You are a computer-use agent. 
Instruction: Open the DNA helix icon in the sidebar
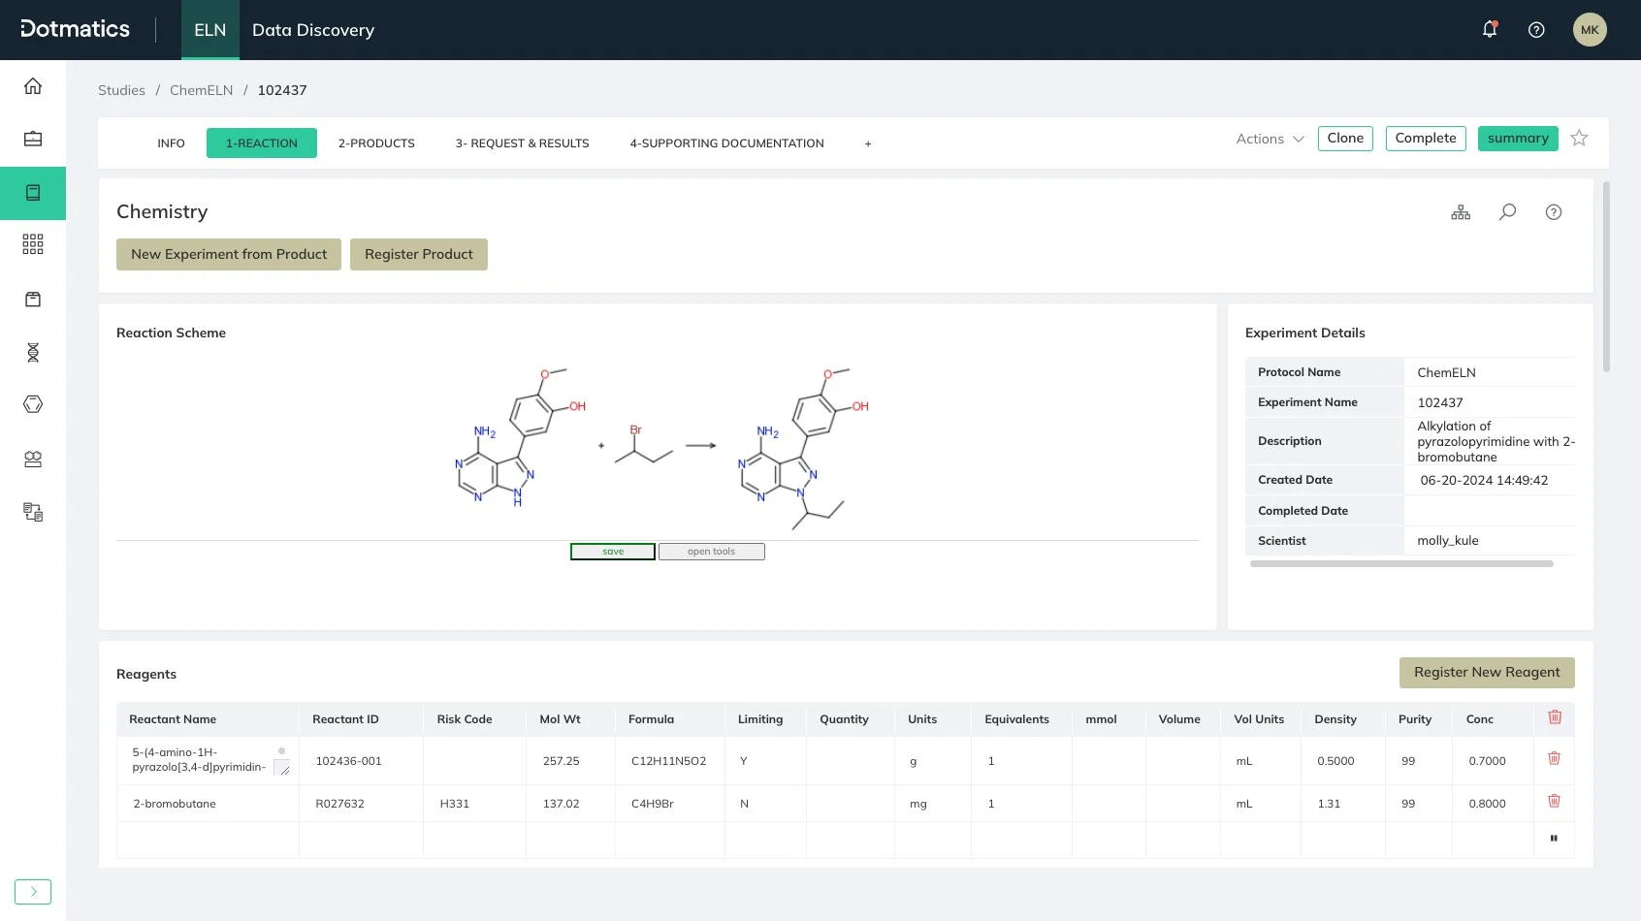point(33,353)
